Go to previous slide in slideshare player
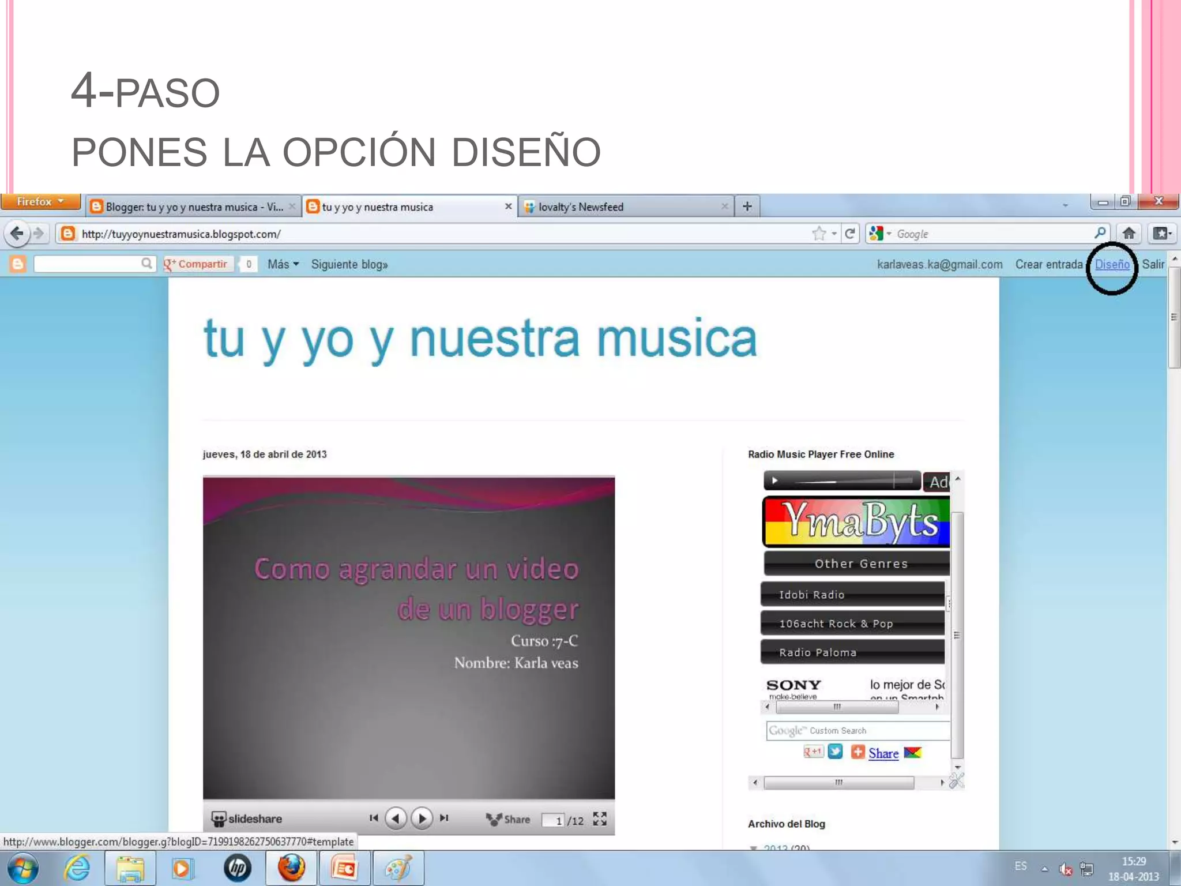 coord(396,818)
